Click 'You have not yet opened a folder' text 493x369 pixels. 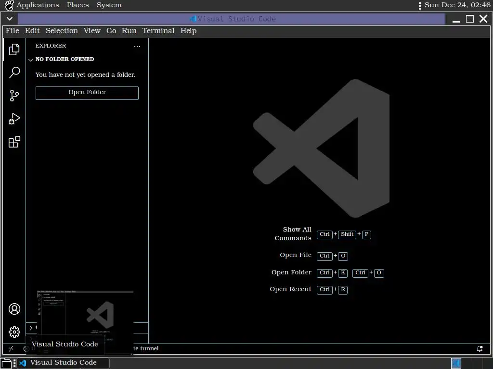pos(85,74)
